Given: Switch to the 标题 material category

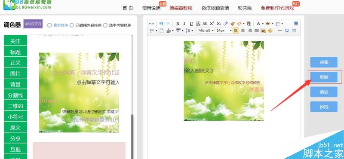Looking at the screenshot, I should coord(15,52).
